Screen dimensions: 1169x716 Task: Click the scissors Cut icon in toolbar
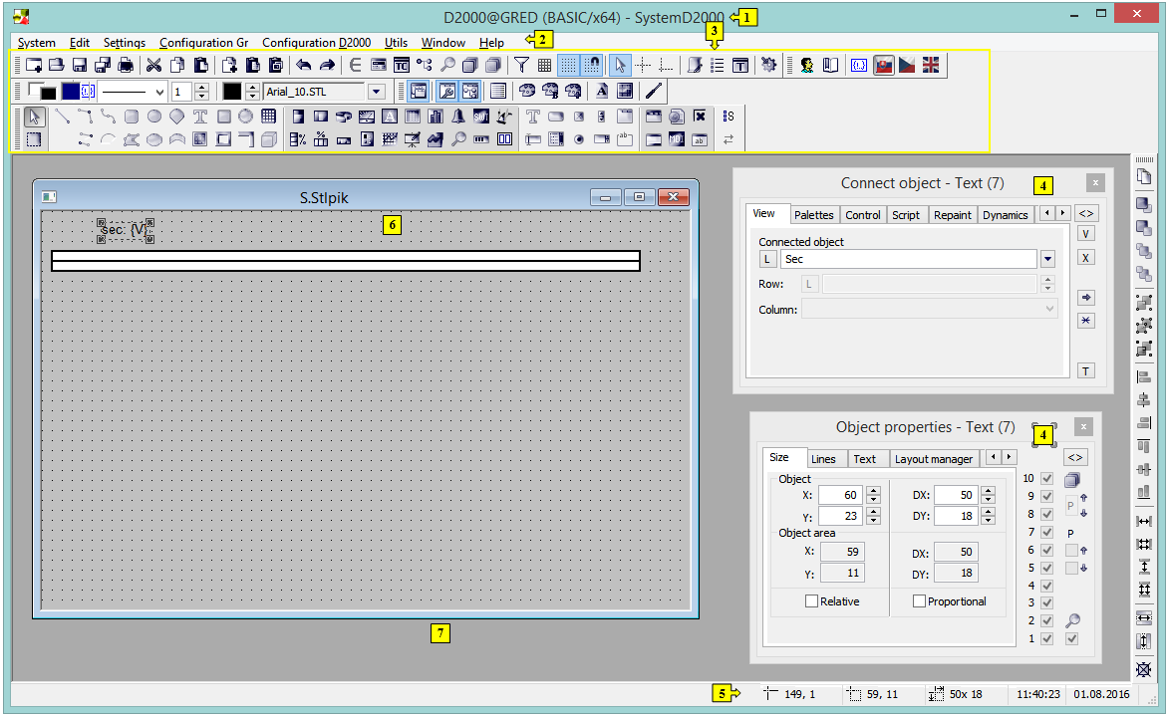click(x=153, y=66)
